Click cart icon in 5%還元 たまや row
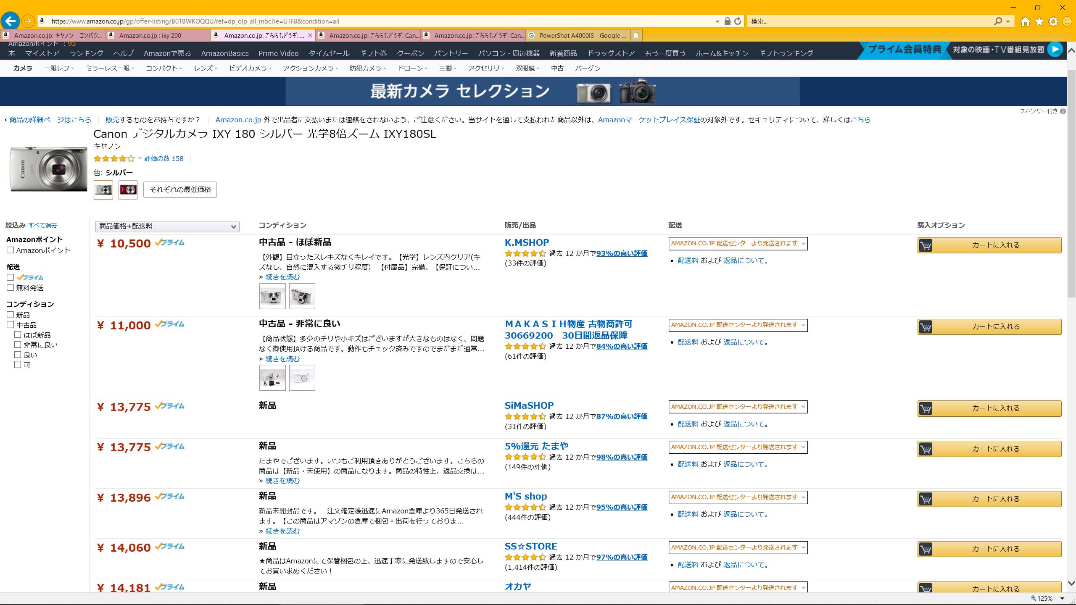Viewport: 1076px width, 605px height. (926, 449)
